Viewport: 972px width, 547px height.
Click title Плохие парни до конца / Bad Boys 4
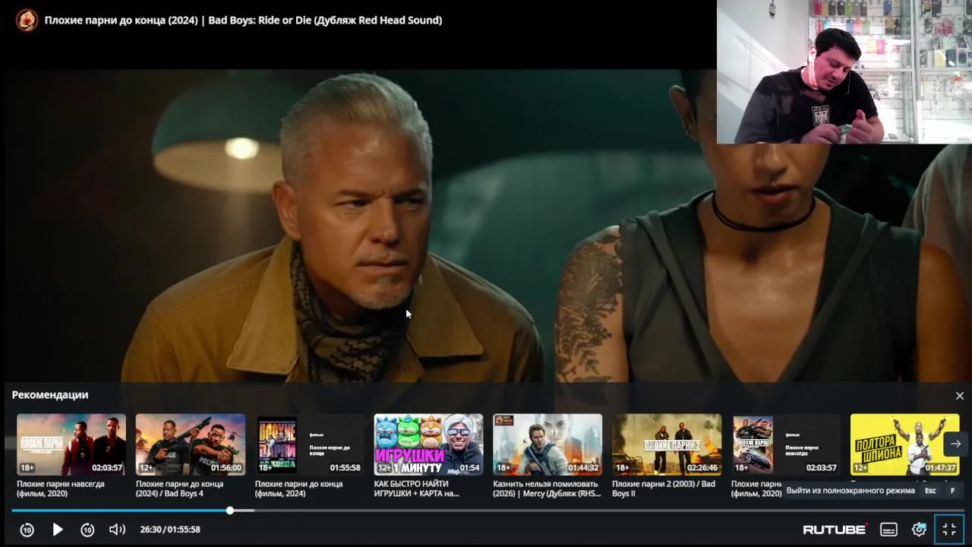180,489
